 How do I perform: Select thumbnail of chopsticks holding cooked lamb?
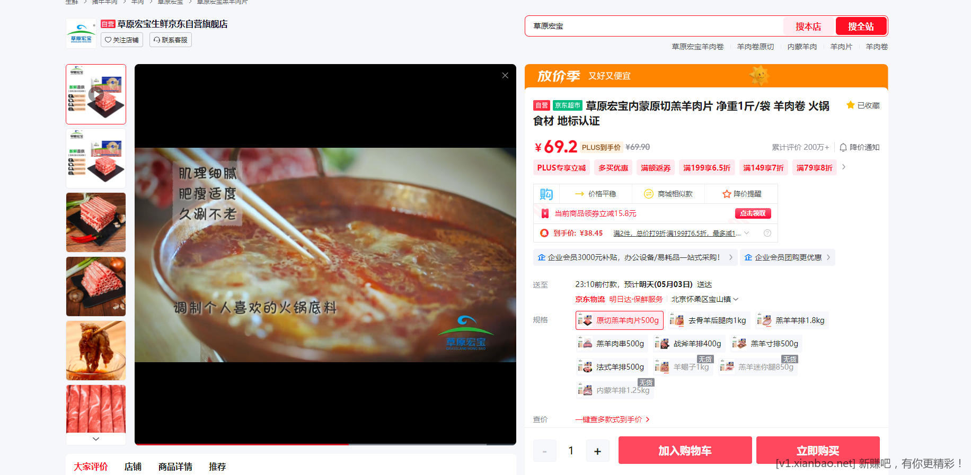96,351
